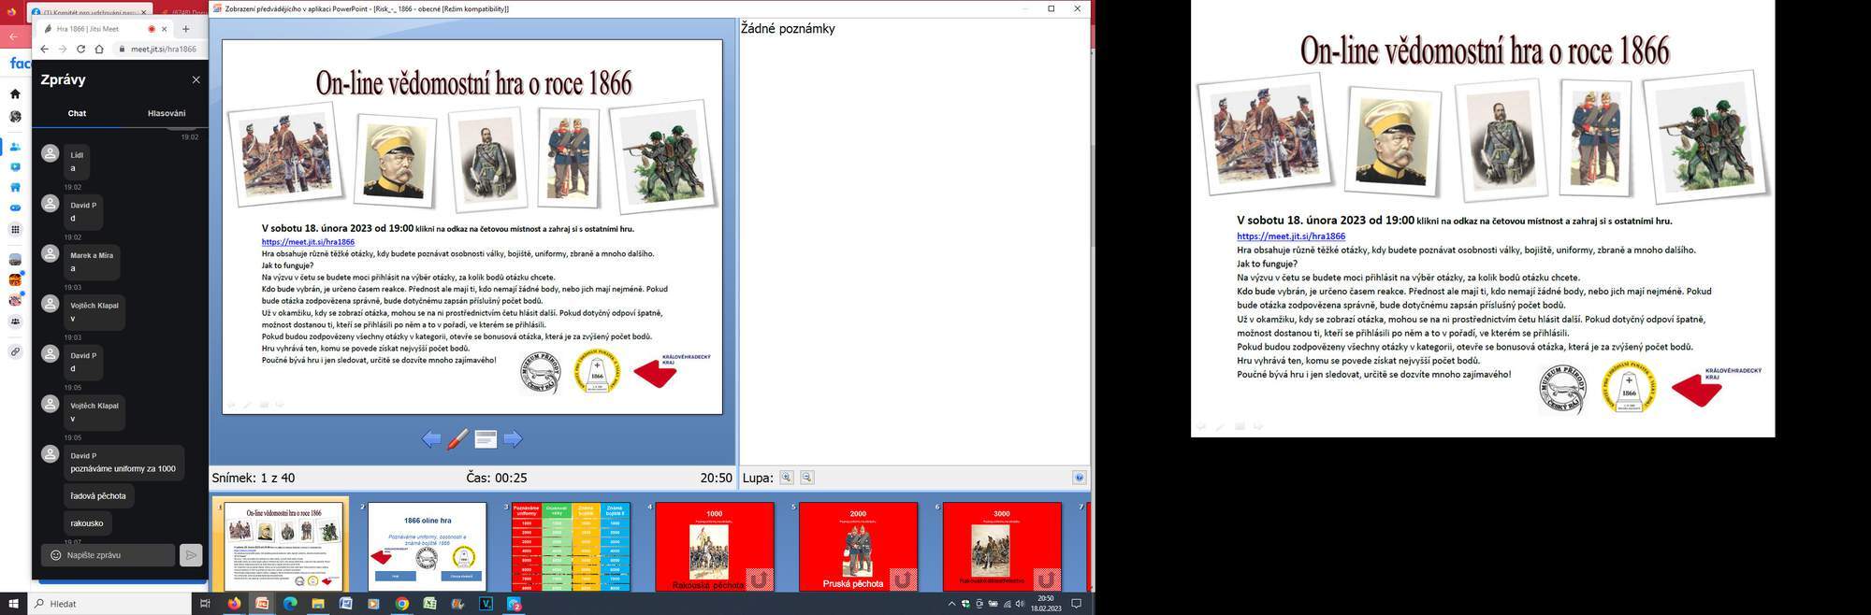Open Google Chrome from the taskbar
This screenshot has width=1871, height=615.
pos(401,604)
